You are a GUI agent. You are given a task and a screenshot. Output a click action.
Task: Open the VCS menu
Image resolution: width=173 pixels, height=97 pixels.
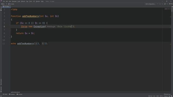click(34, 1)
